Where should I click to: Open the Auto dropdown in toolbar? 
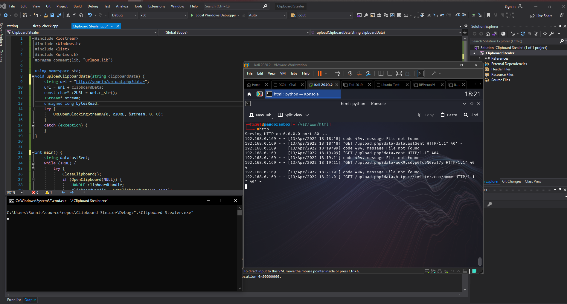point(267,15)
